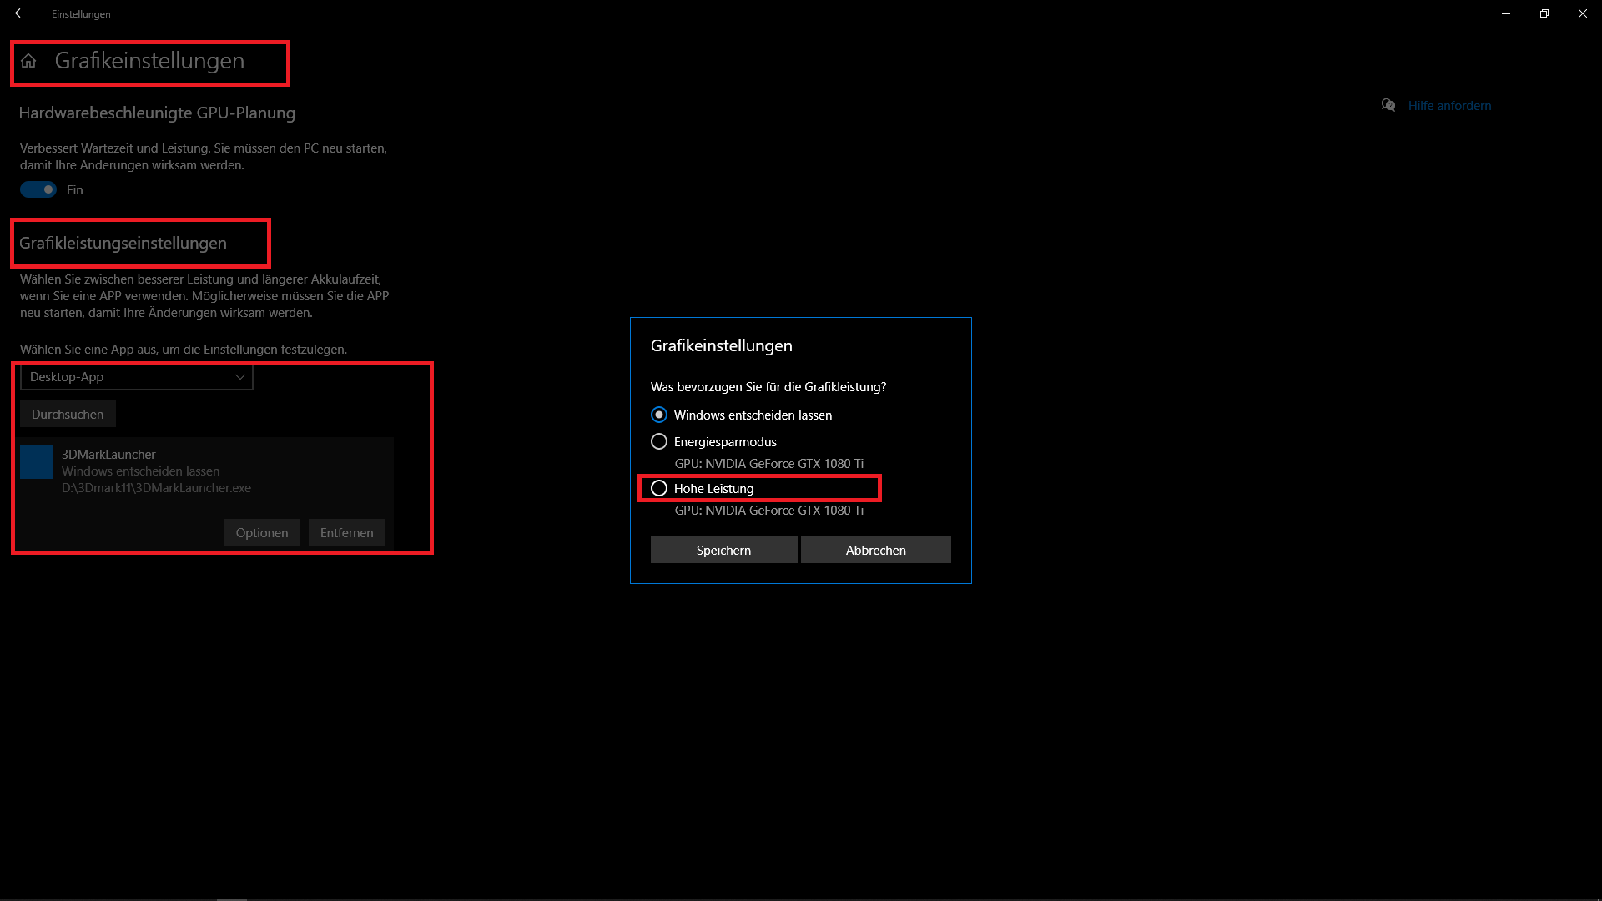Click the back arrow icon
The width and height of the screenshot is (1602, 901).
coord(20,13)
